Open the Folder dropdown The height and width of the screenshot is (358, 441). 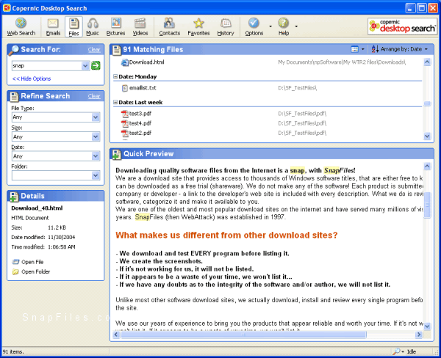[96, 175]
